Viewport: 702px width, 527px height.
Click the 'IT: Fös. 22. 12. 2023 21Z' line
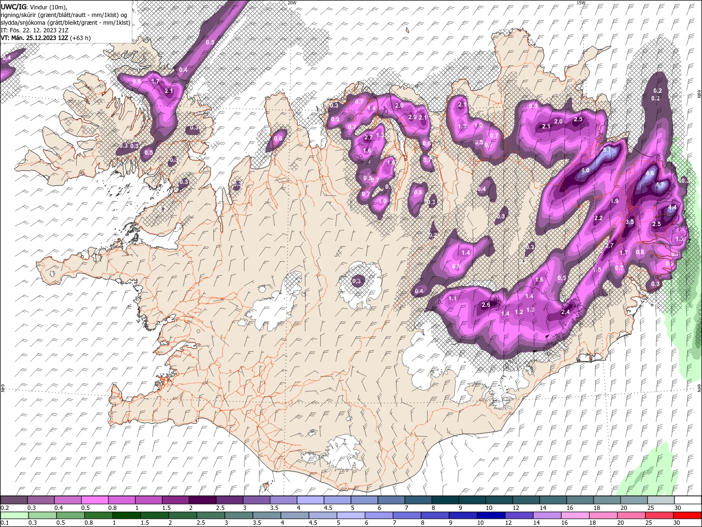tap(35, 30)
